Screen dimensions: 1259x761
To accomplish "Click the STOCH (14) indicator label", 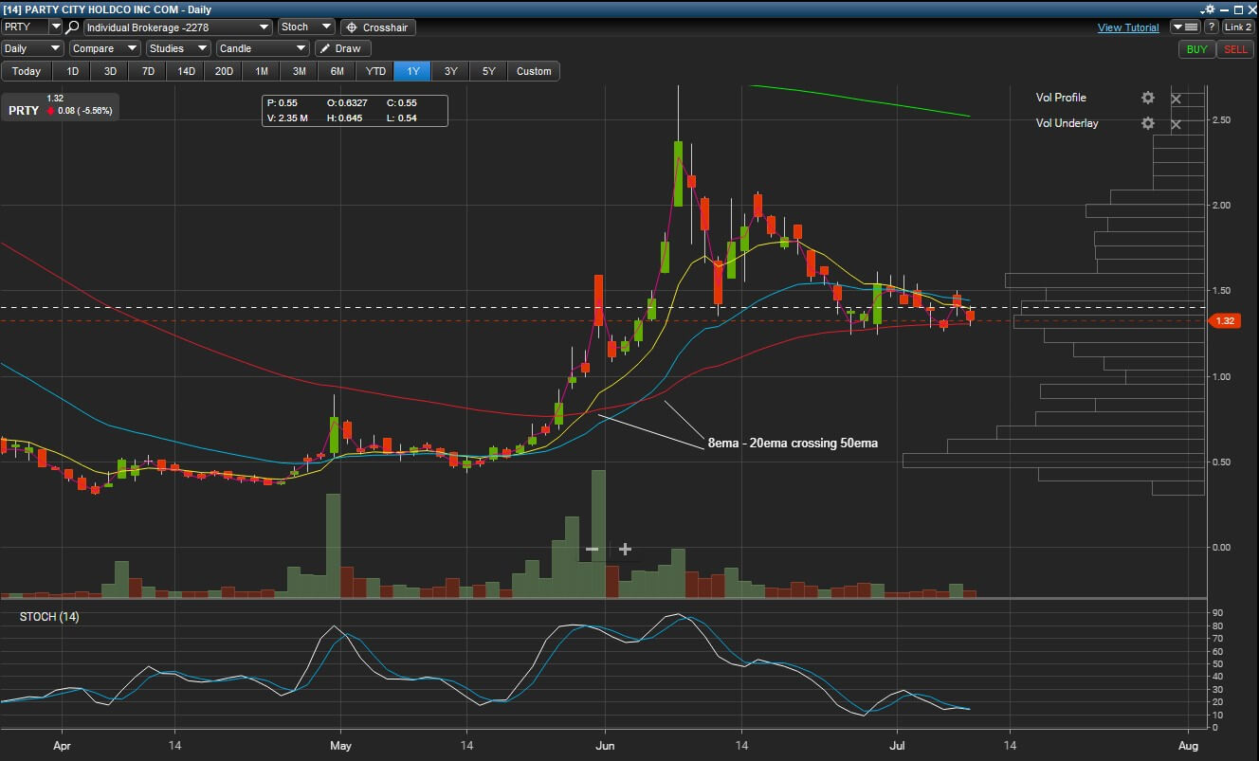I will 49,617.
